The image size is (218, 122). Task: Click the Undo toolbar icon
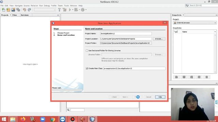[x=25, y=10]
